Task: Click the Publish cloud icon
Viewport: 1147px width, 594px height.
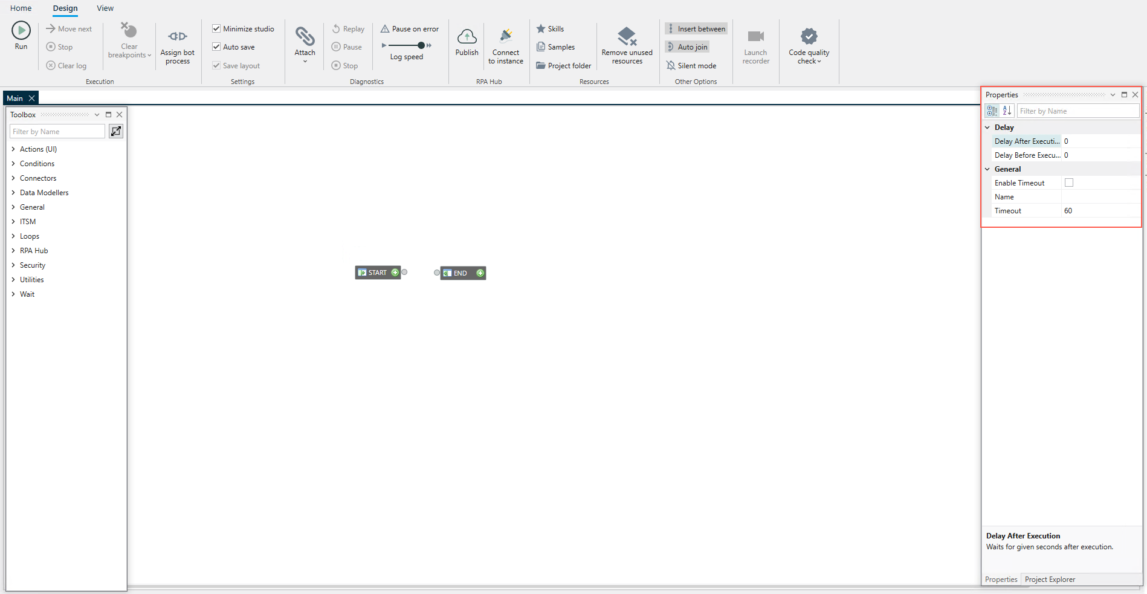Action: 467,37
